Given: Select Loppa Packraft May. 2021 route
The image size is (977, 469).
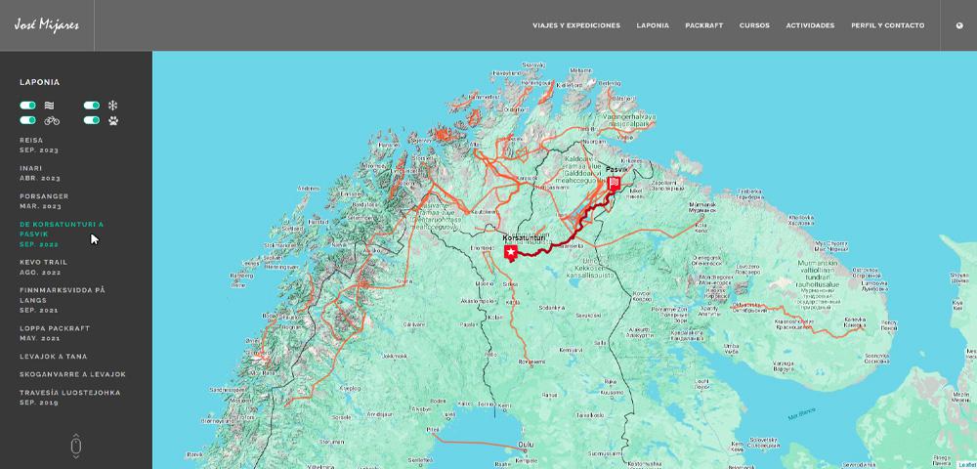Looking at the screenshot, I should (55, 333).
